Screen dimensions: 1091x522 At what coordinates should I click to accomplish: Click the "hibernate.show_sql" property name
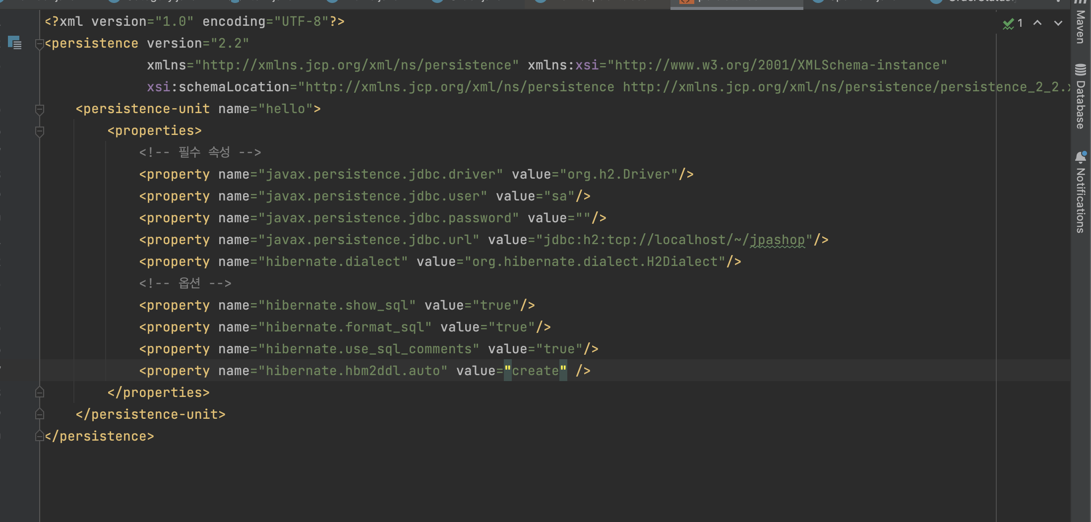click(x=337, y=306)
